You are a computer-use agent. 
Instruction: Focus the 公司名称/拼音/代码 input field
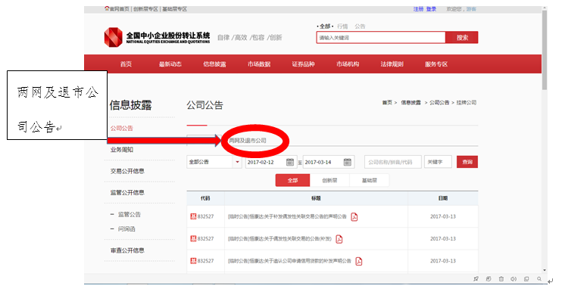[x=393, y=162]
